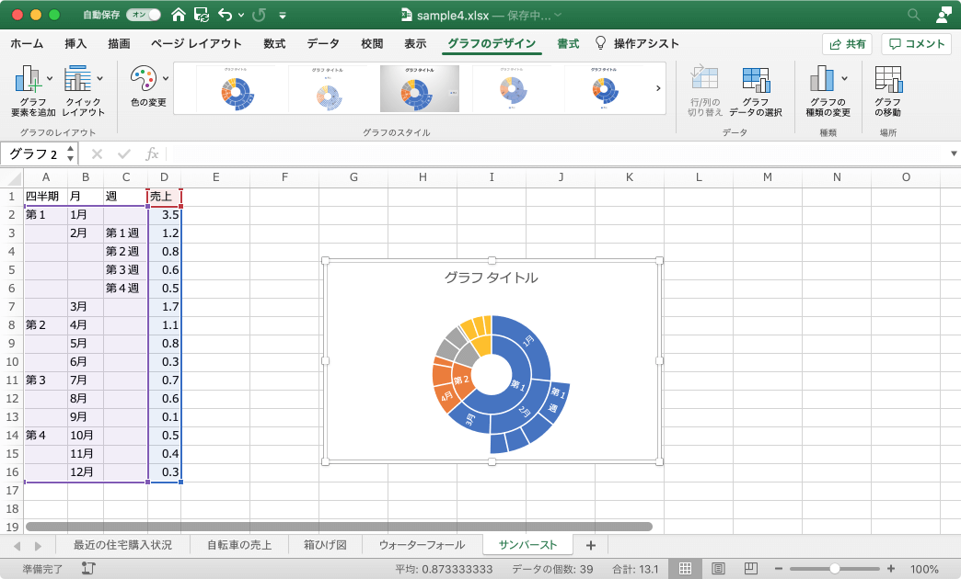Expand chart styles gallery with right arrow

point(658,89)
